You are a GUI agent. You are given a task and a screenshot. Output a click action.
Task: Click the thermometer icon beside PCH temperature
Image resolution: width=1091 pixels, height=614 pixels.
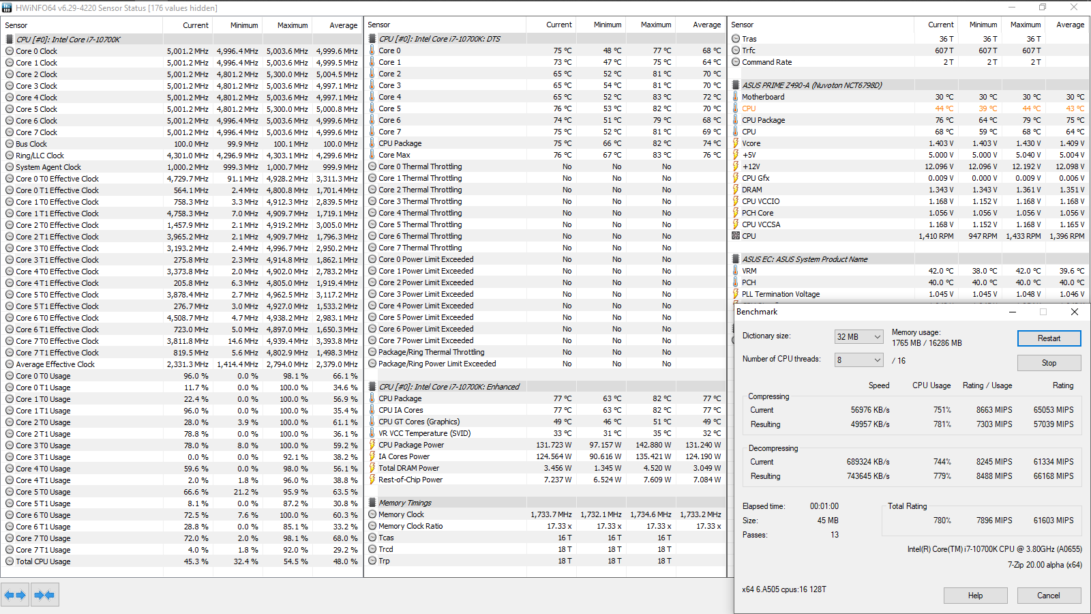point(736,282)
